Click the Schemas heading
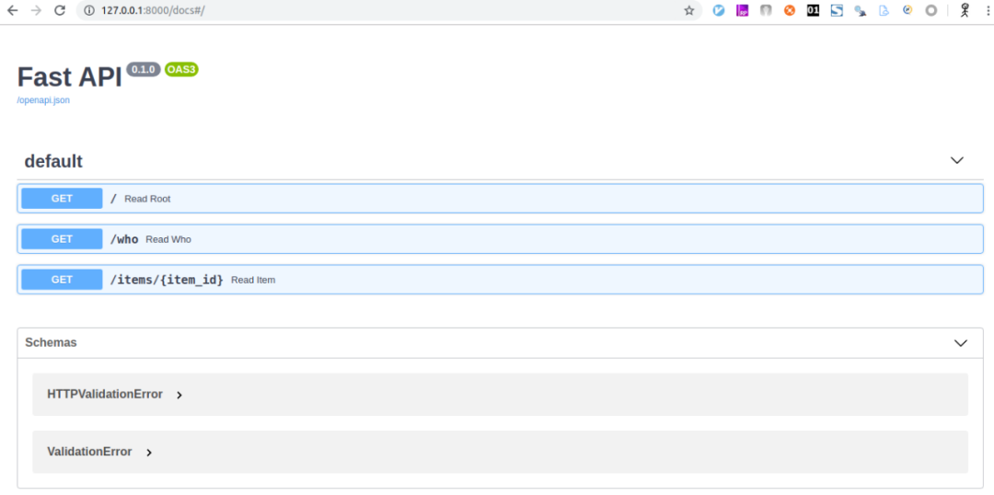This screenshot has height=495, width=994. point(51,343)
